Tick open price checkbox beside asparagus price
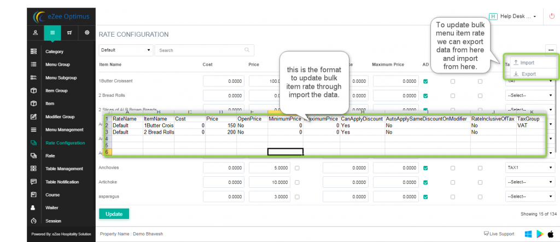560x242 pixels. point(297,197)
